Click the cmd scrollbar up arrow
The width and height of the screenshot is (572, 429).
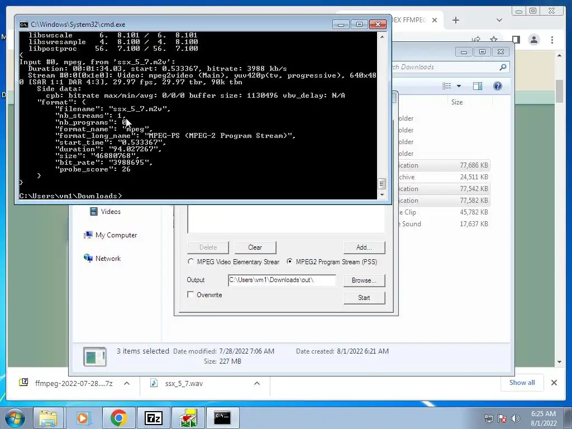point(382,37)
